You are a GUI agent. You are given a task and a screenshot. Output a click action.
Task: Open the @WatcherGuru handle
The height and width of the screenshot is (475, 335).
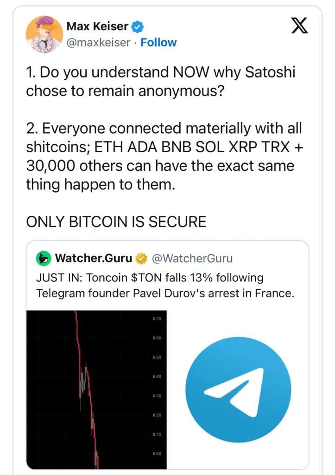pyautogui.click(x=192, y=258)
